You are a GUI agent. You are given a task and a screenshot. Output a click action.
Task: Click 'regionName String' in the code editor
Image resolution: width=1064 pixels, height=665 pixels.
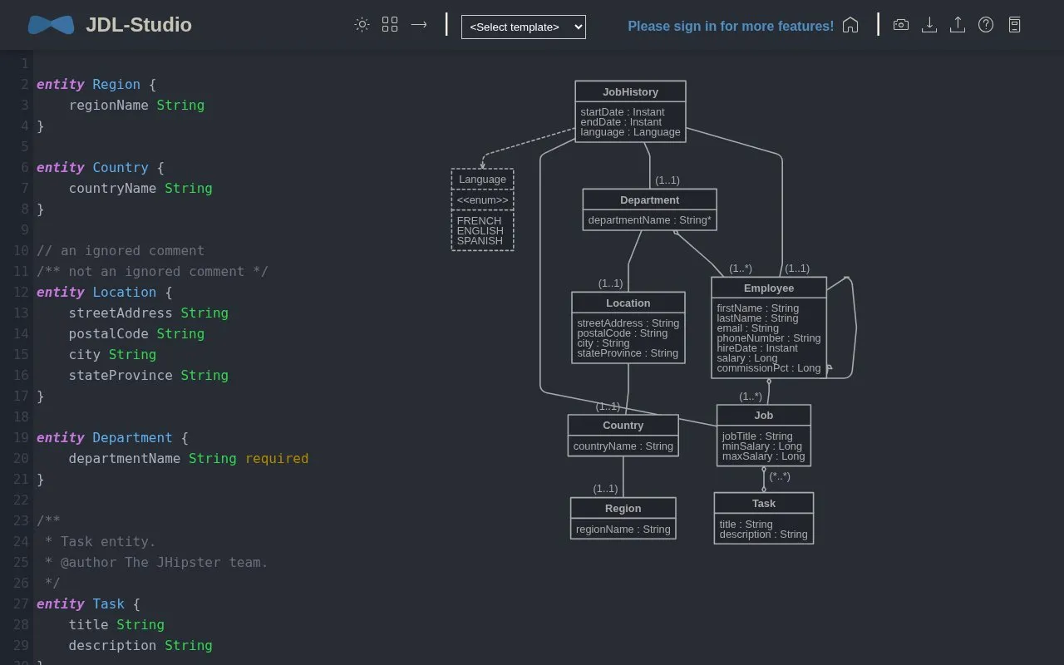(136, 105)
